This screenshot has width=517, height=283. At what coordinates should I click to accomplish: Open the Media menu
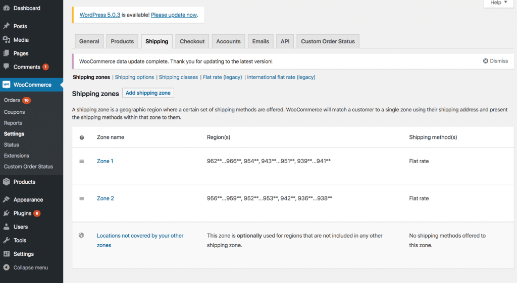[x=21, y=40]
